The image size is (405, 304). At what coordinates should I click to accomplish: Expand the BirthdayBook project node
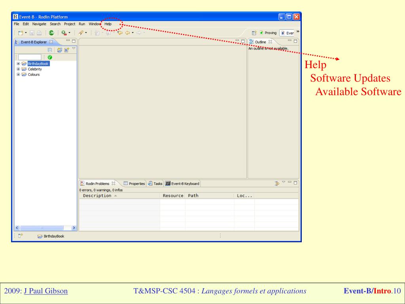coord(18,64)
